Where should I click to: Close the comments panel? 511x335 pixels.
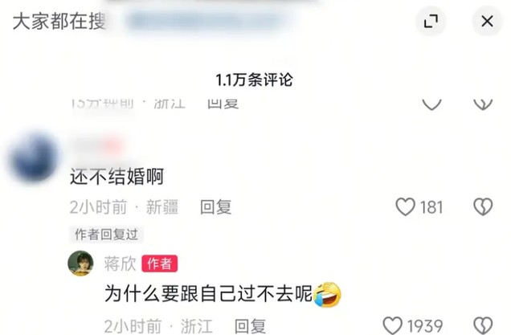487,22
